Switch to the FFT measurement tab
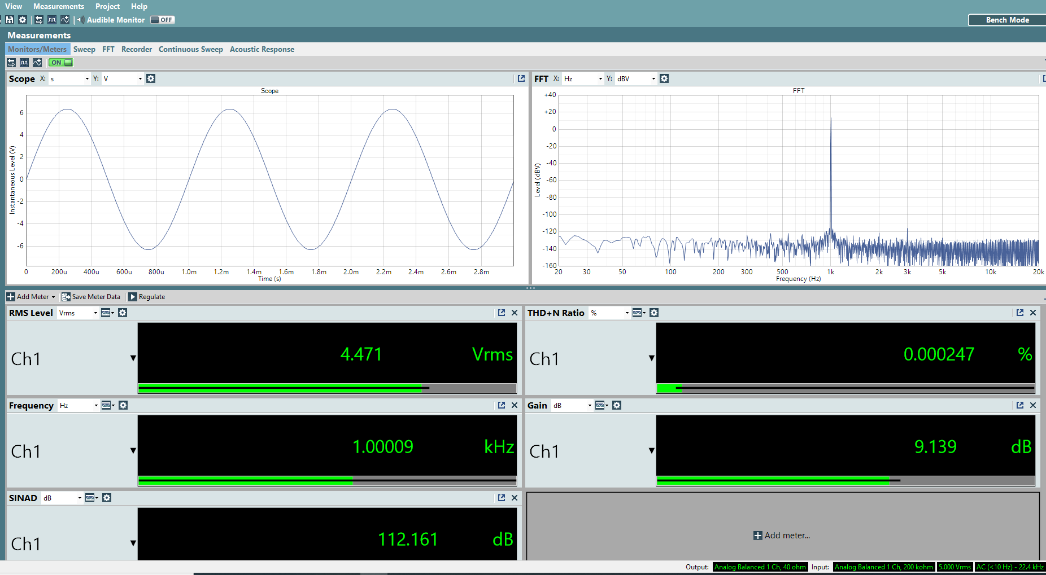Image resolution: width=1046 pixels, height=575 pixels. (108, 49)
